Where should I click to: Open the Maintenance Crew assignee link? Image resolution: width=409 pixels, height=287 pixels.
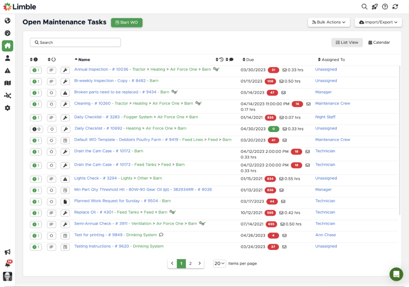(x=333, y=103)
